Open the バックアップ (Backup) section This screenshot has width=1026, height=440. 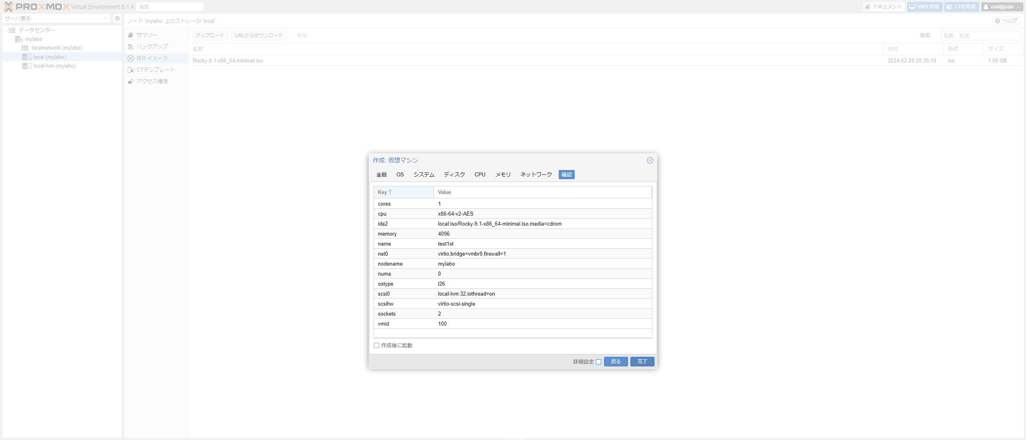151,46
